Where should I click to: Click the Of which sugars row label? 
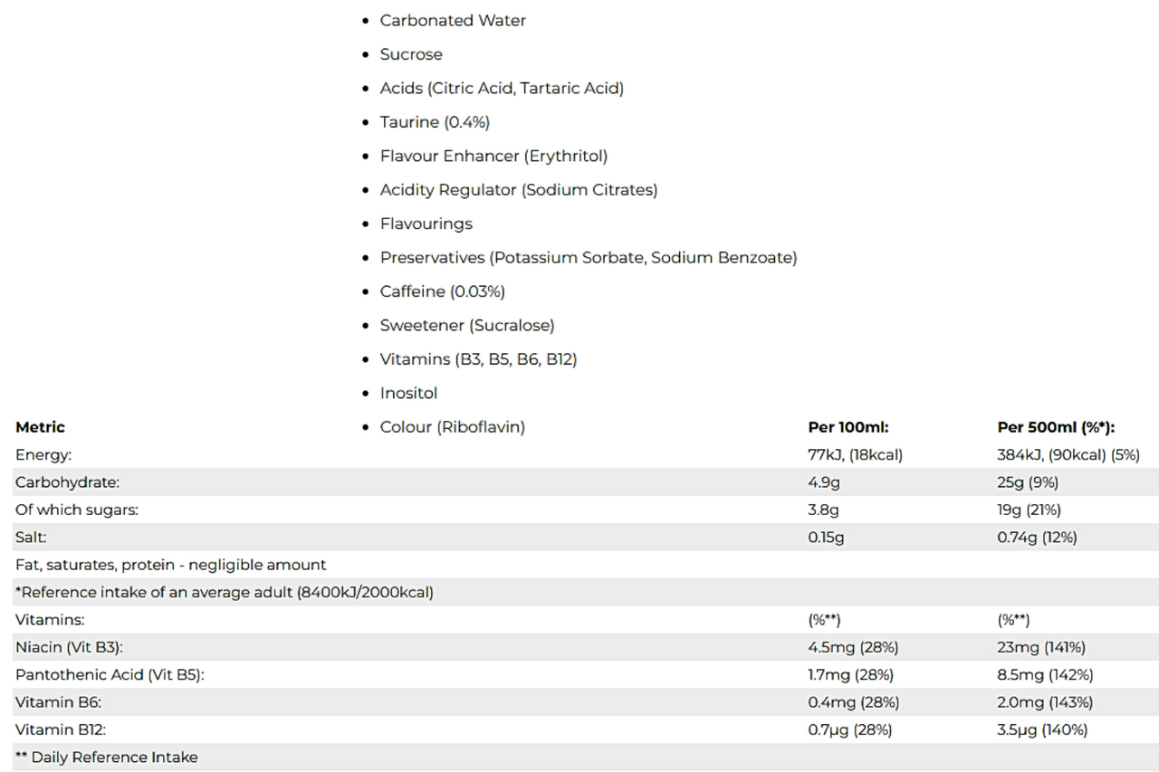tap(77, 510)
